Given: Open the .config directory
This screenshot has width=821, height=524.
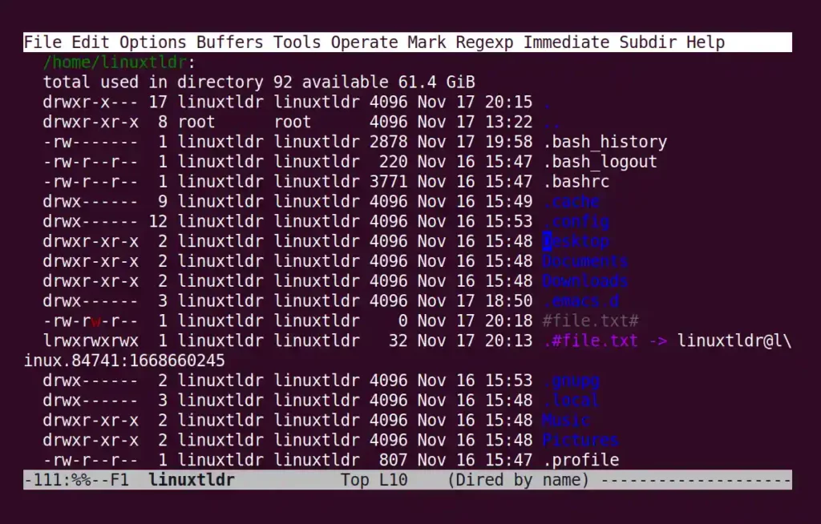Looking at the screenshot, I should 576,221.
